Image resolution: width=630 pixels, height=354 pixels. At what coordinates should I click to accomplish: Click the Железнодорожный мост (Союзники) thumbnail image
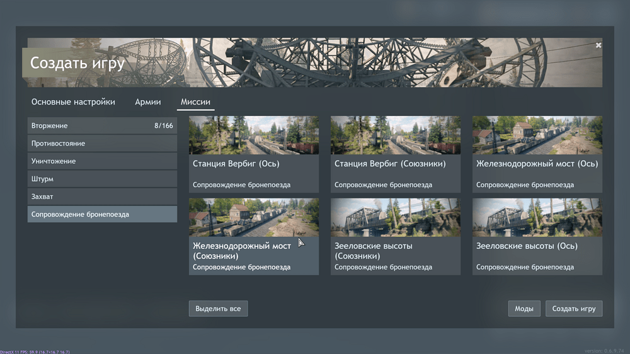point(254,217)
